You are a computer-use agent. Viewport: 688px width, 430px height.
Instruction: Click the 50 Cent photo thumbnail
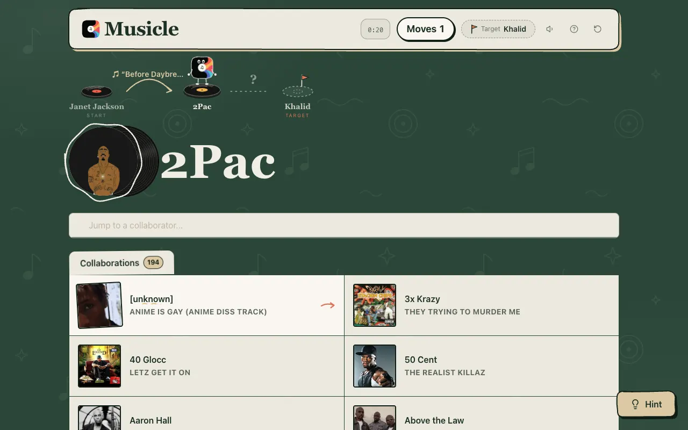point(375,366)
